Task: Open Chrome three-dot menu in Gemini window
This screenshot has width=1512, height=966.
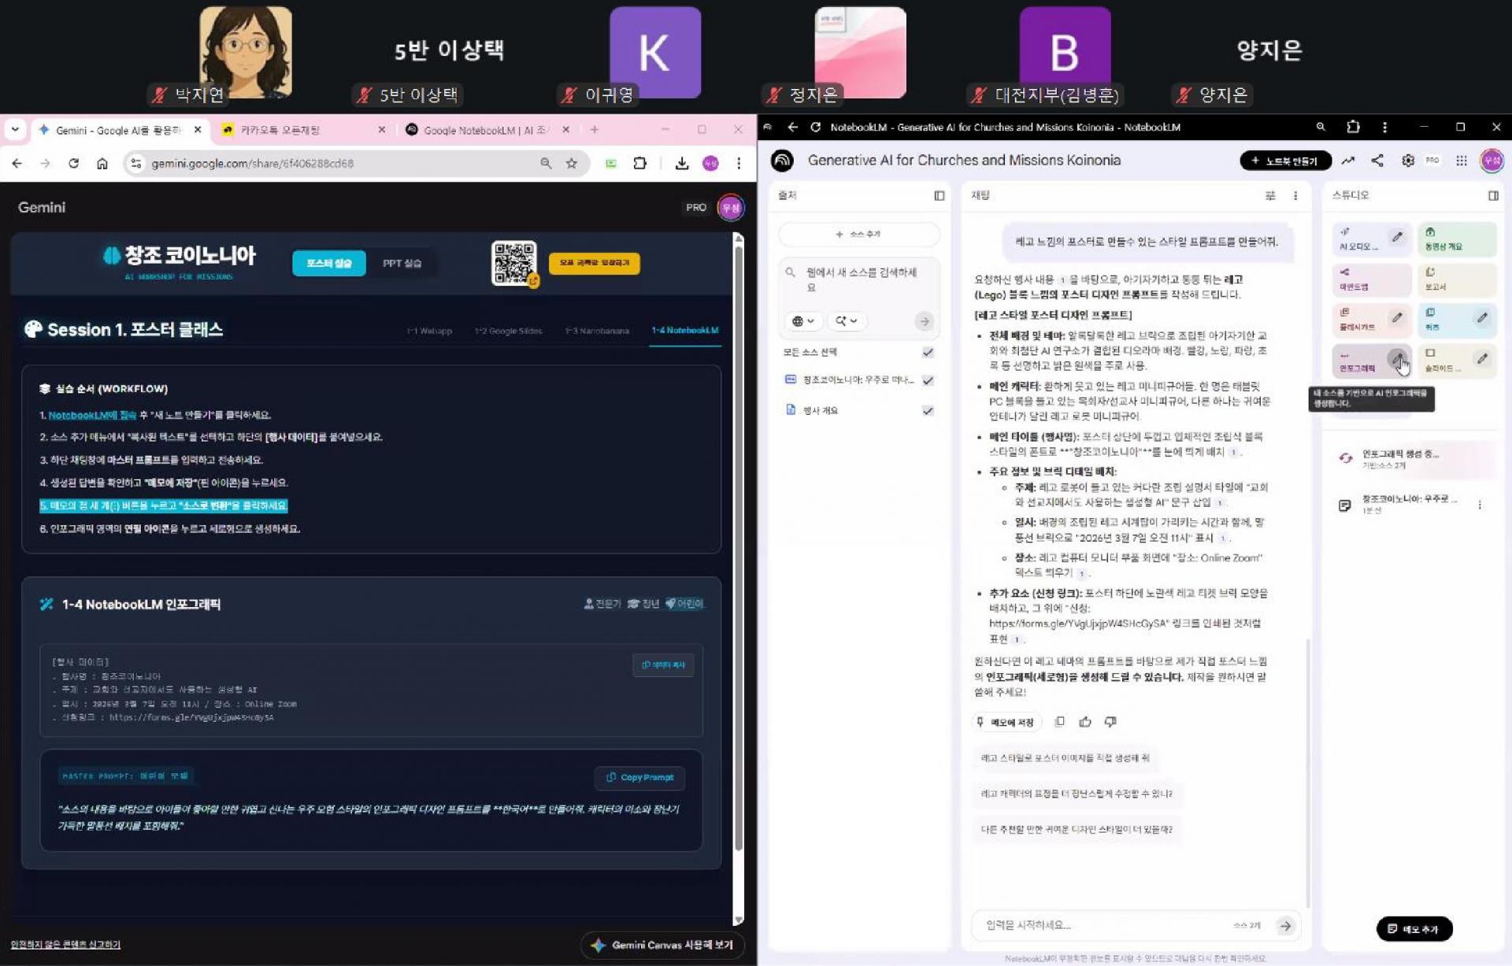Action: click(739, 163)
